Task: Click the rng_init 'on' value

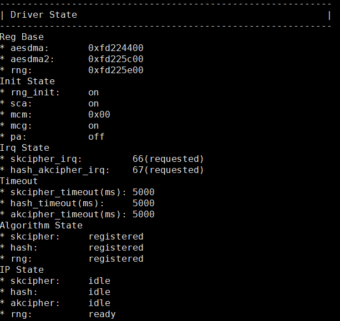Action: [93, 93]
